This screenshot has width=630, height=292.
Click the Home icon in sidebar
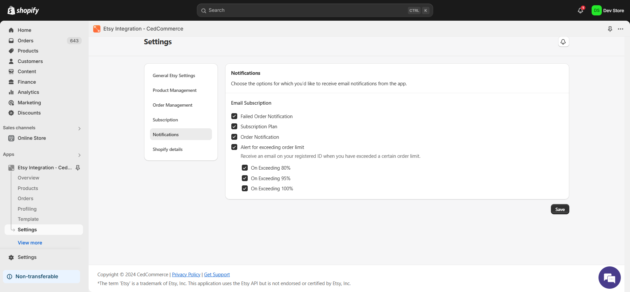click(x=11, y=30)
